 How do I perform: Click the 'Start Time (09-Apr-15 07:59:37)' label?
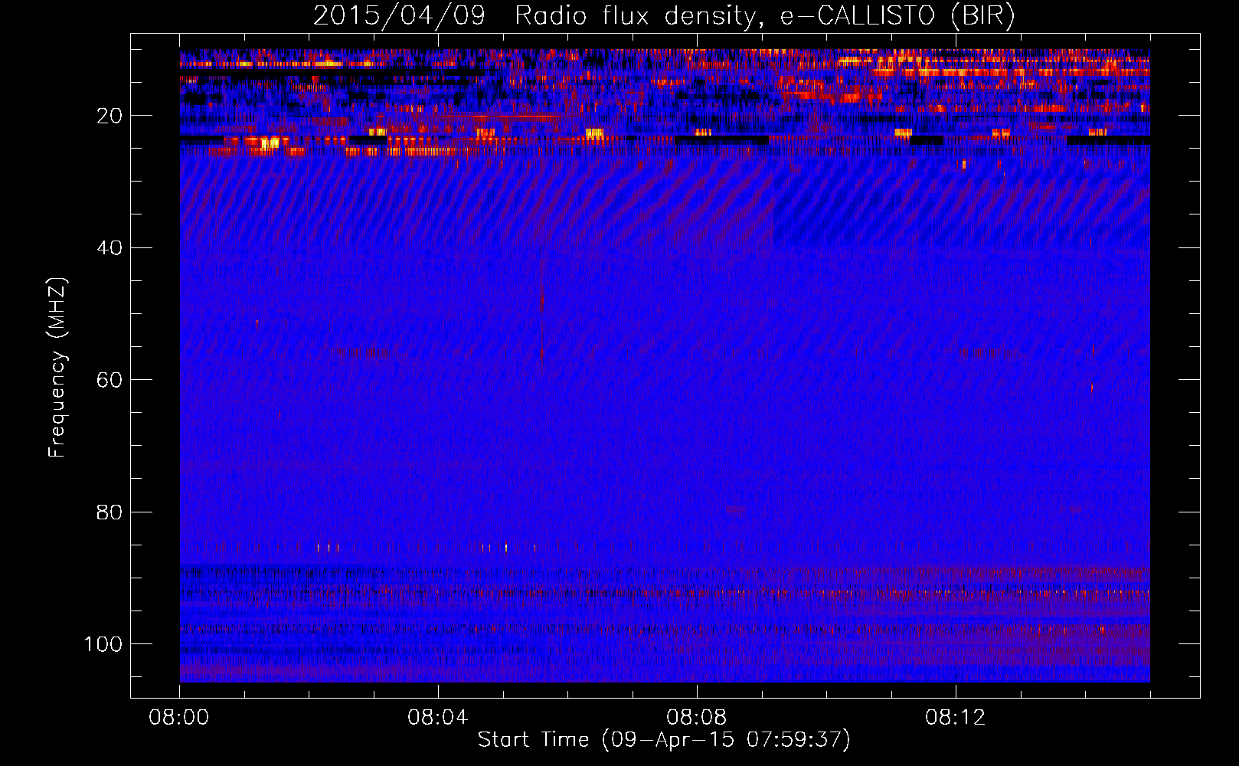(664, 740)
